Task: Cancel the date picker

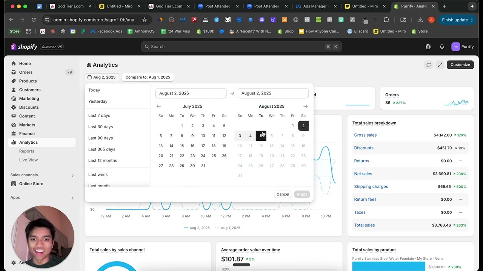Action: pos(283,194)
